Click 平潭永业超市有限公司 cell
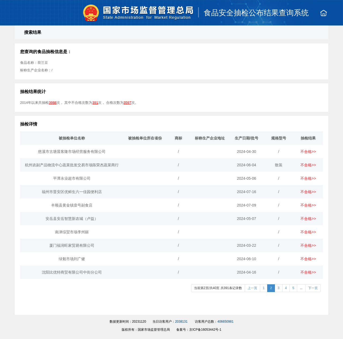This screenshot has height=339, width=343. pyautogui.click(x=72, y=178)
